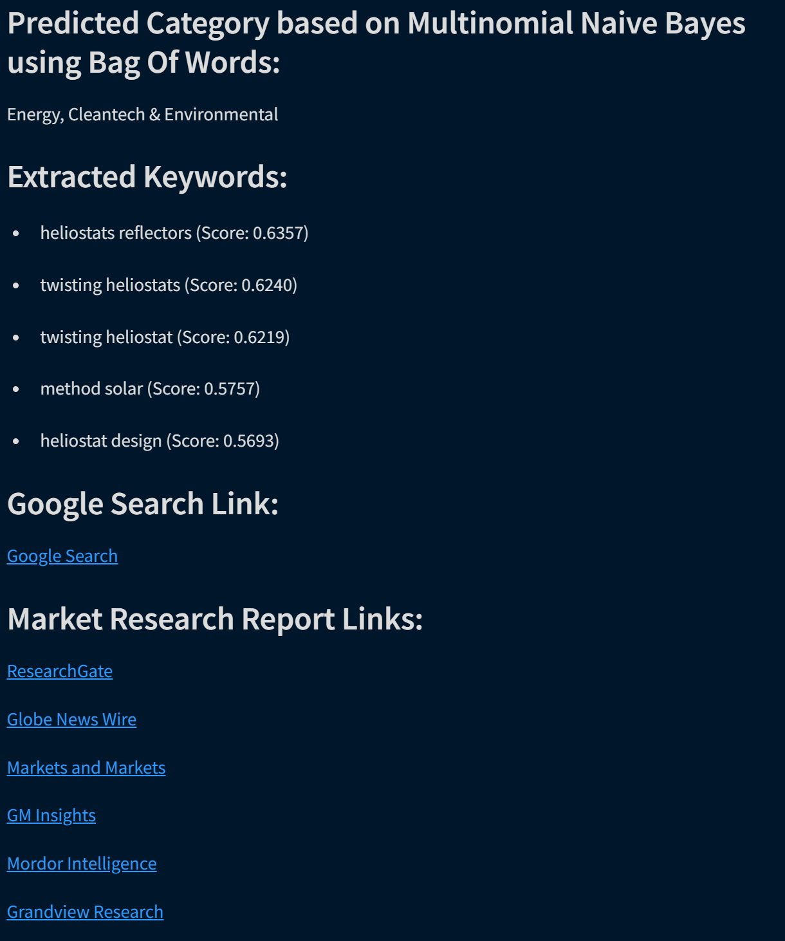785x941 pixels.
Task: Select the Energy, Cleantech & Environmental text
Action: 142,115
